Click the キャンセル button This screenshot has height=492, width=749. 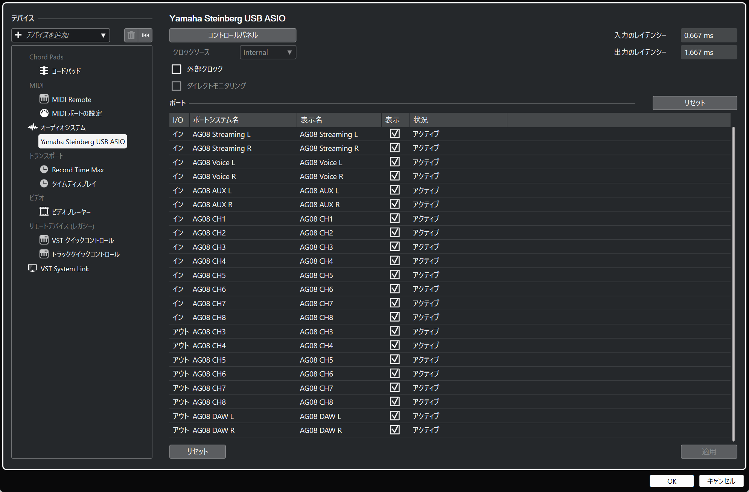(721, 481)
